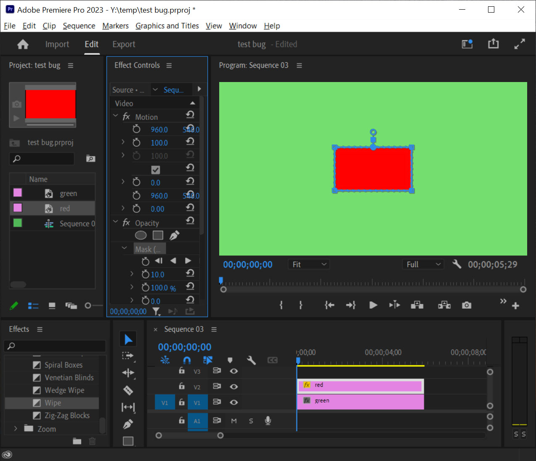Viewport: 536px width, 461px height.
Task: Select the Selection tool
Action: coord(128,339)
